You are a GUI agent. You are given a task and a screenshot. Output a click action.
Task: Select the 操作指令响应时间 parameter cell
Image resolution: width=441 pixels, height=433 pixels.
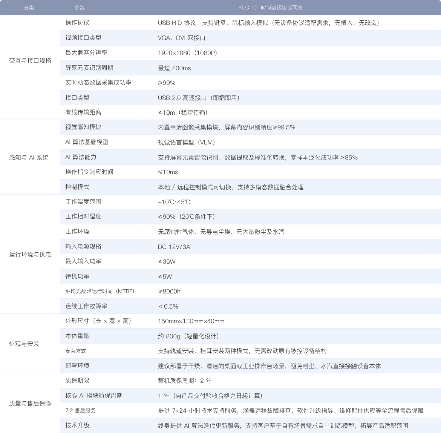point(89,172)
